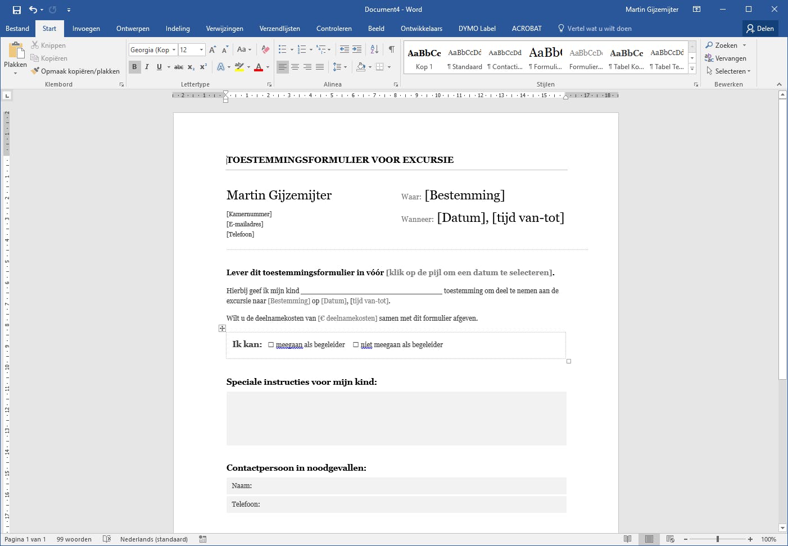Click the Vervangen button
Viewport: 788px width, 546px height.
tap(726, 58)
